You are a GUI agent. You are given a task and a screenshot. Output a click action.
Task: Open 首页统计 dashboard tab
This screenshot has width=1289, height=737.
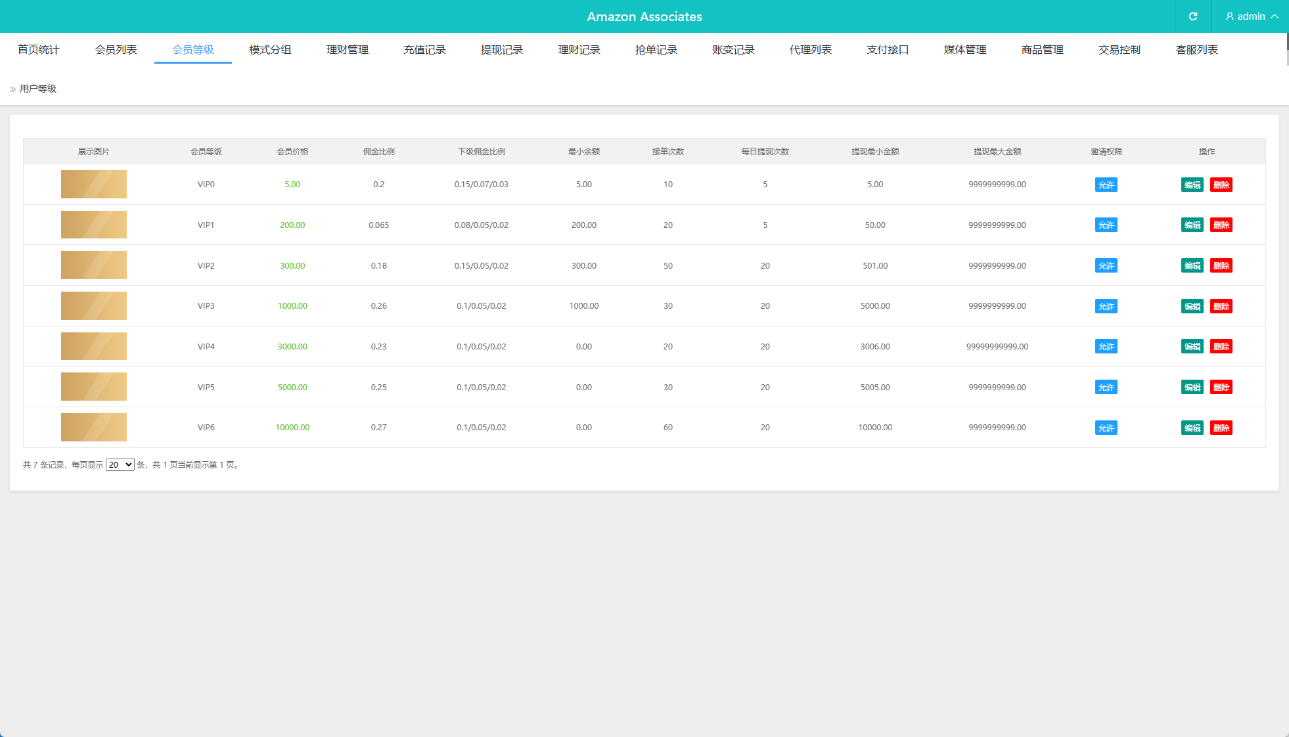pos(39,50)
